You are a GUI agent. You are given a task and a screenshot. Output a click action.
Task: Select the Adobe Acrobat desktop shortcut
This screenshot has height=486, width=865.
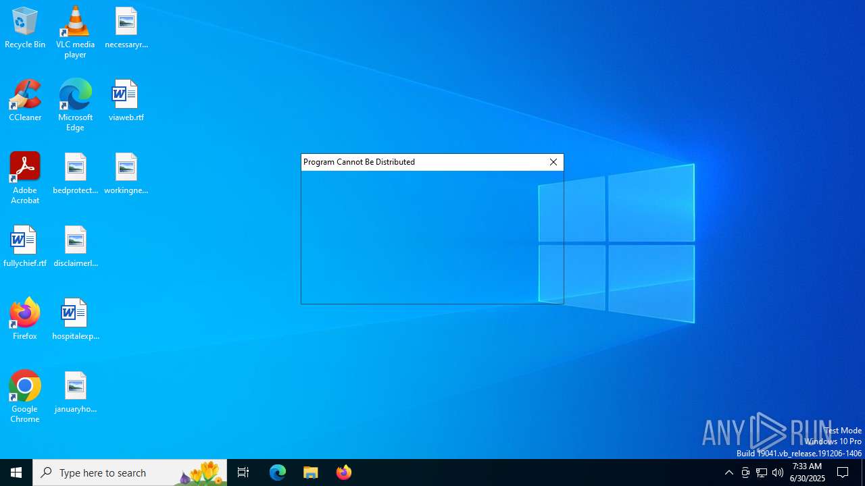(x=25, y=178)
